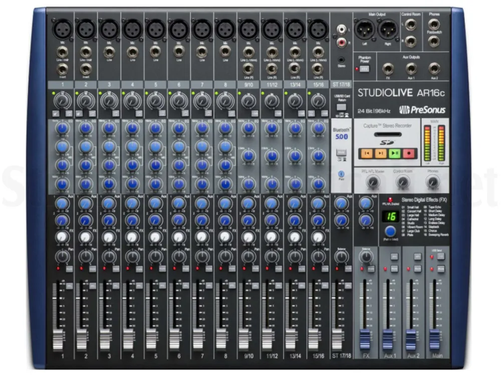Click the ST 17/18 fader cap
Viewport: 501px width, 376px height.
337,339
